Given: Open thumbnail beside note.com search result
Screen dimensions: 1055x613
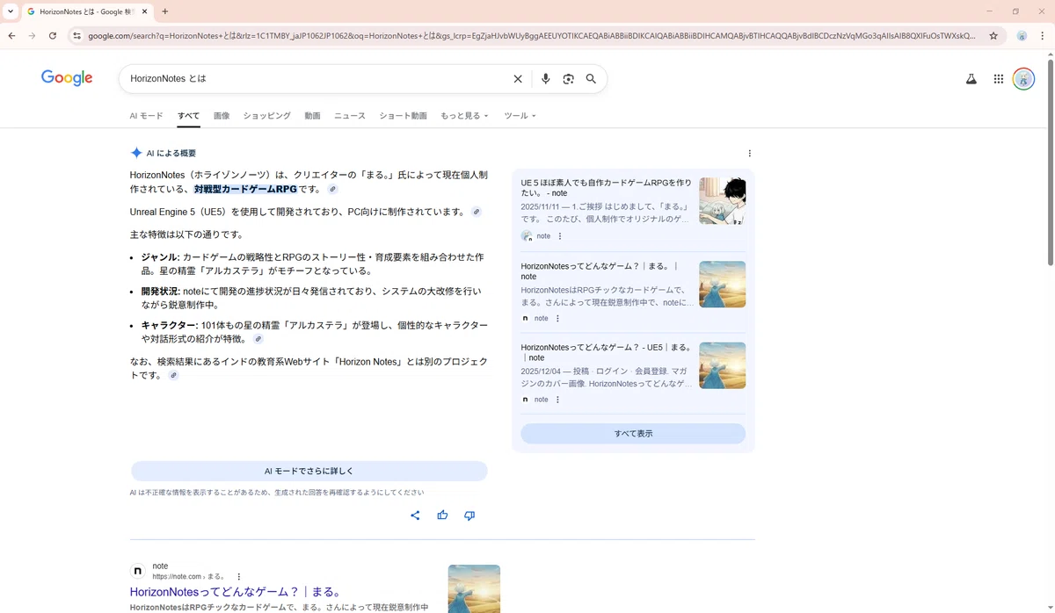Looking at the screenshot, I should [x=474, y=588].
